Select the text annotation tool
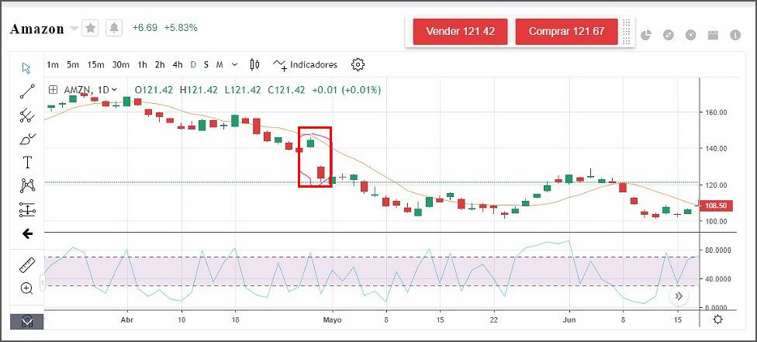This screenshot has height=342, width=757. tap(27, 162)
